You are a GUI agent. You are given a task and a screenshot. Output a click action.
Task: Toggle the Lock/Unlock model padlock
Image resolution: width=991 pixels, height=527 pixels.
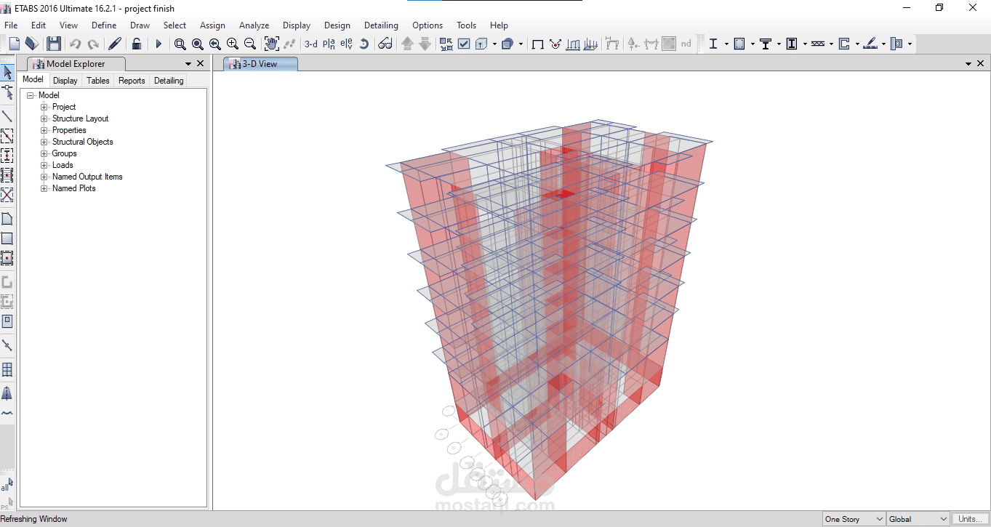(x=136, y=44)
